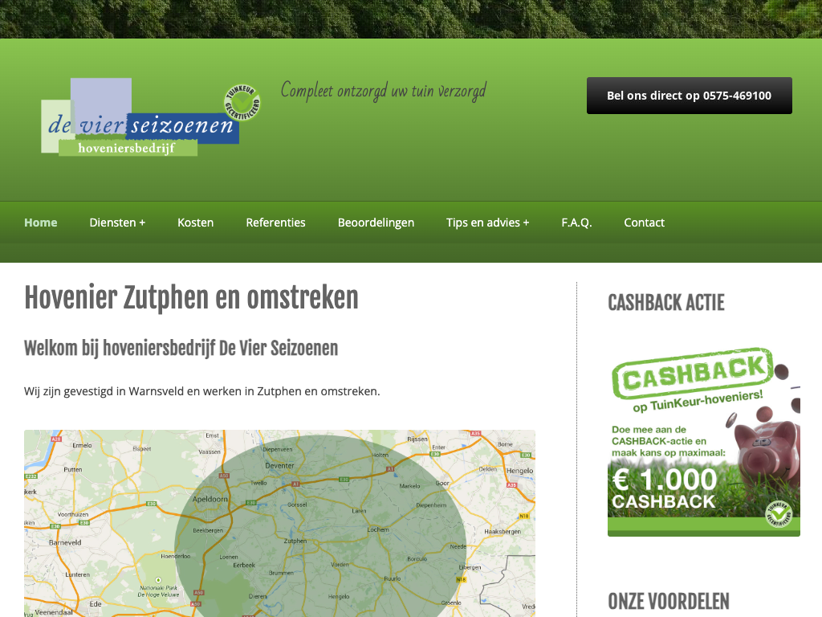Expand the Tips en advies + menu
This screenshot has width=822, height=617.
point(487,223)
